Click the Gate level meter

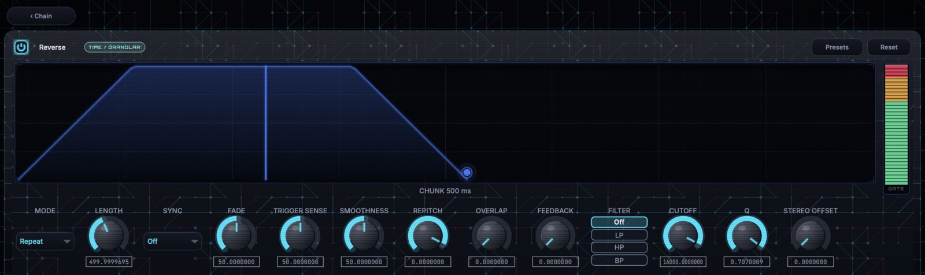[x=896, y=125]
